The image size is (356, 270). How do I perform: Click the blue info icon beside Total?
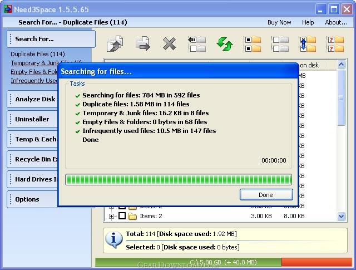point(114,239)
